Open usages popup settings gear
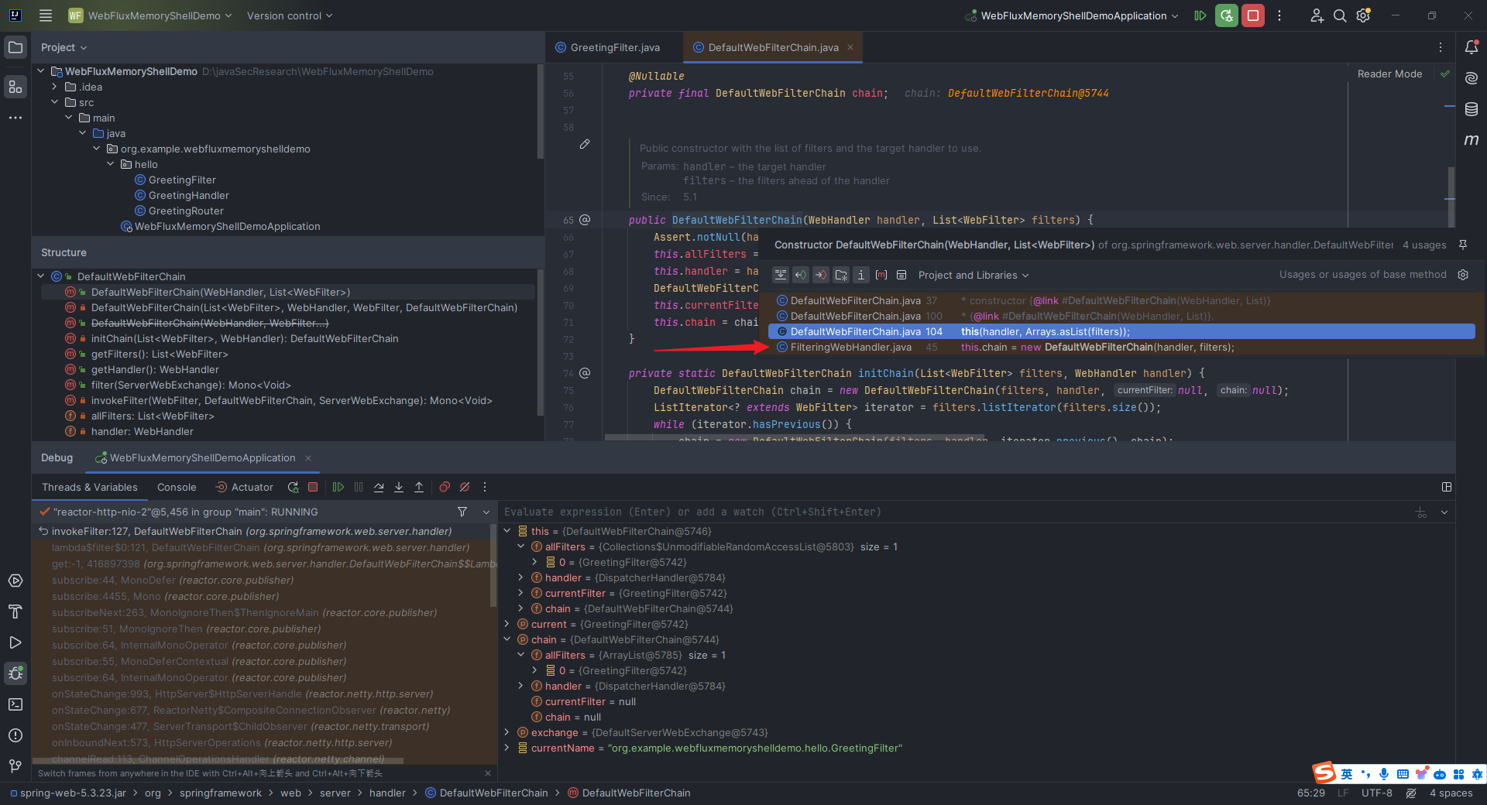The width and height of the screenshot is (1487, 805). click(x=1463, y=275)
